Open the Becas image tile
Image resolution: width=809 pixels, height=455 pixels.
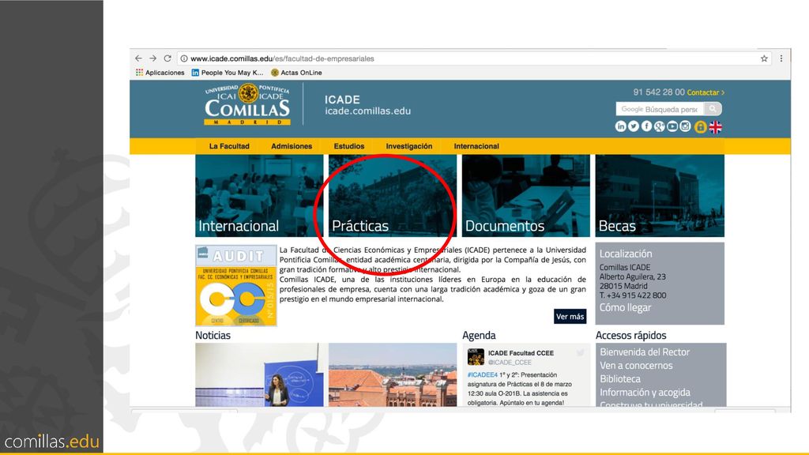[x=660, y=196]
